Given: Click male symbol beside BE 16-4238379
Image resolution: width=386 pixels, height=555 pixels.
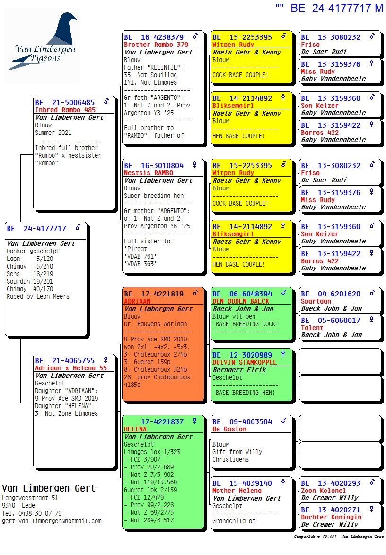Looking at the screenshot, I should click(x=195, y=36).
